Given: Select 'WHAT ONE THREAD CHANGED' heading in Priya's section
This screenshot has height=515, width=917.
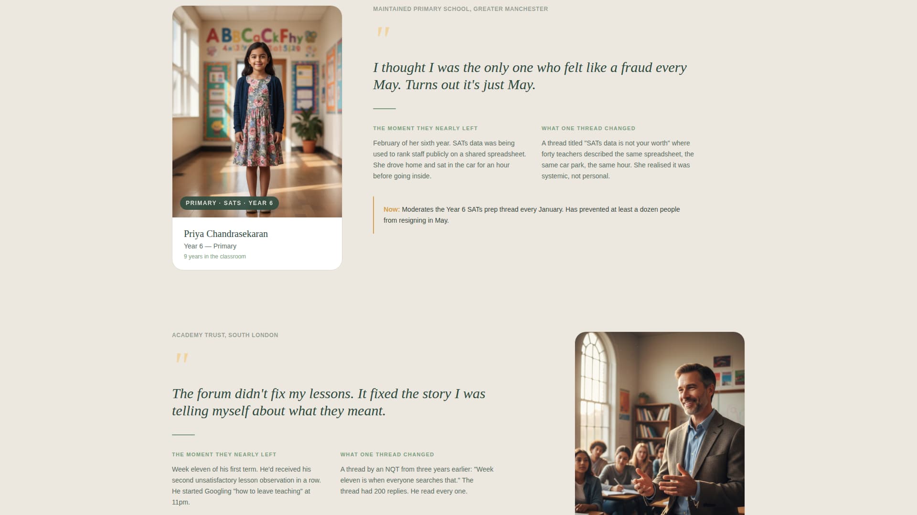Looking at the screenshot, I should point(588,128).
